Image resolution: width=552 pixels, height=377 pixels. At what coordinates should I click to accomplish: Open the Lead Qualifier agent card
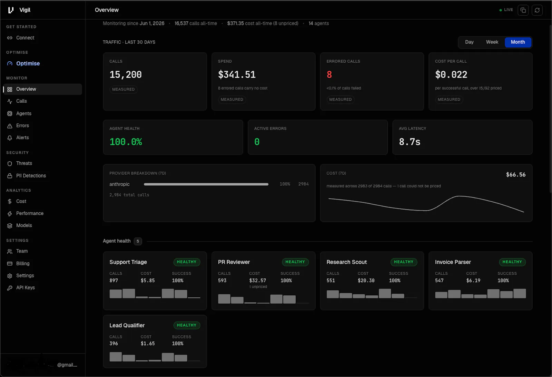[x=155, y=342]
